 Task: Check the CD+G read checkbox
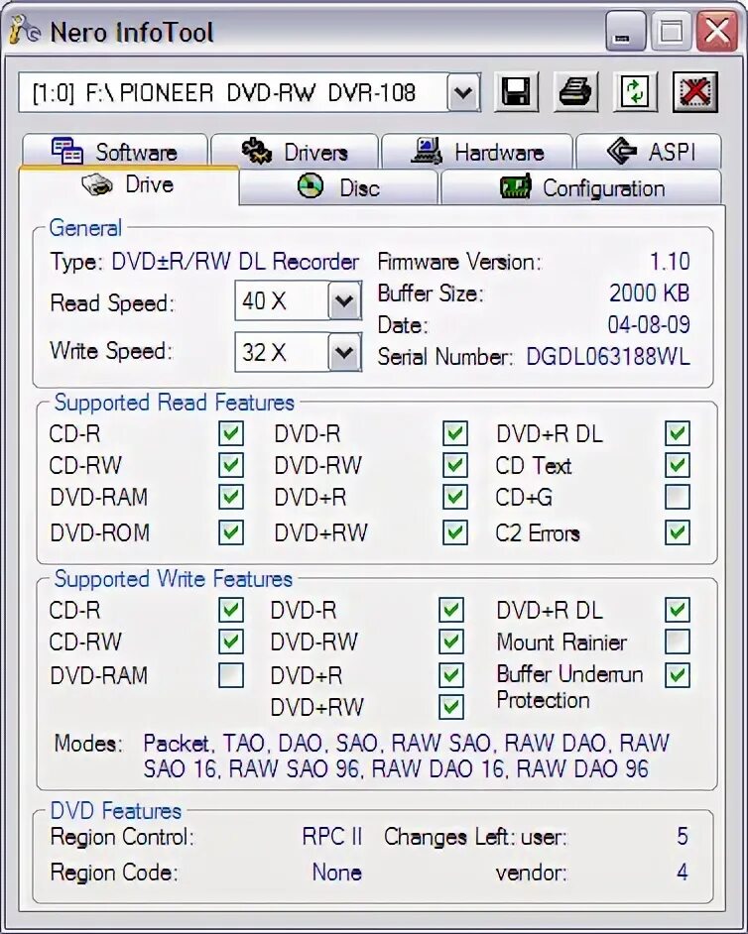(x=678, y=497)
